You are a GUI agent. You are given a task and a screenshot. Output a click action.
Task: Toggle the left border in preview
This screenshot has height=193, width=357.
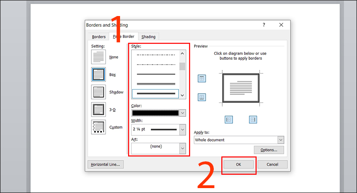tap(229, 119)
